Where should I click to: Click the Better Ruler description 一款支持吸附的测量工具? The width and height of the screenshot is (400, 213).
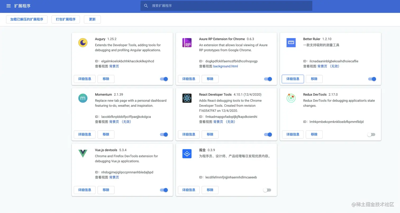pyautogui.click(x=321, y=45)
